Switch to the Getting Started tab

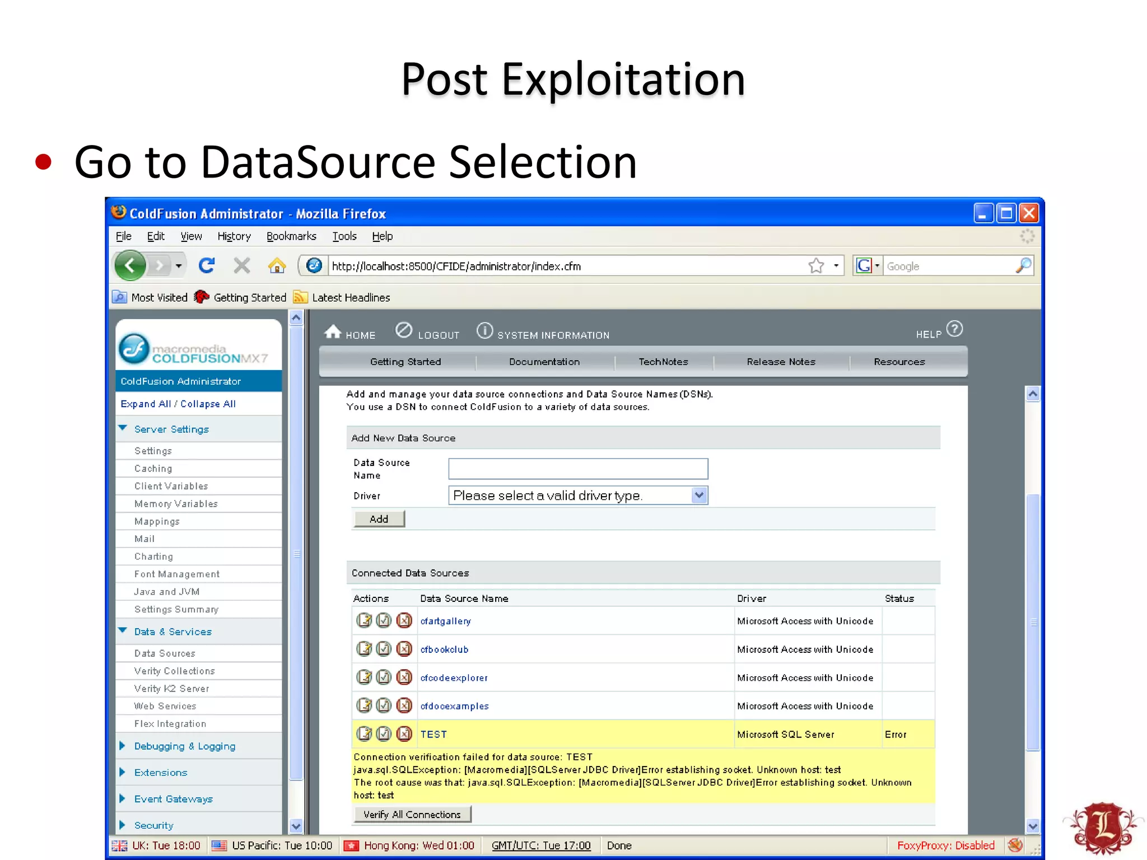tap(405, 362)
